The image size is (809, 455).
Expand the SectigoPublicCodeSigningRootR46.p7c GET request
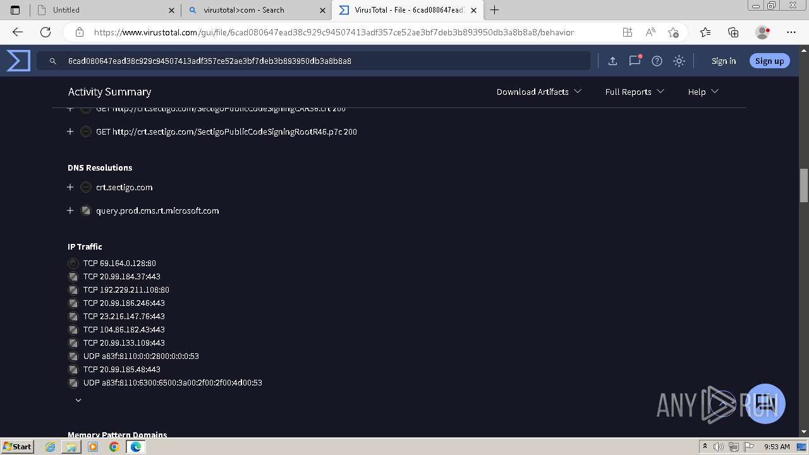(70, 131)
